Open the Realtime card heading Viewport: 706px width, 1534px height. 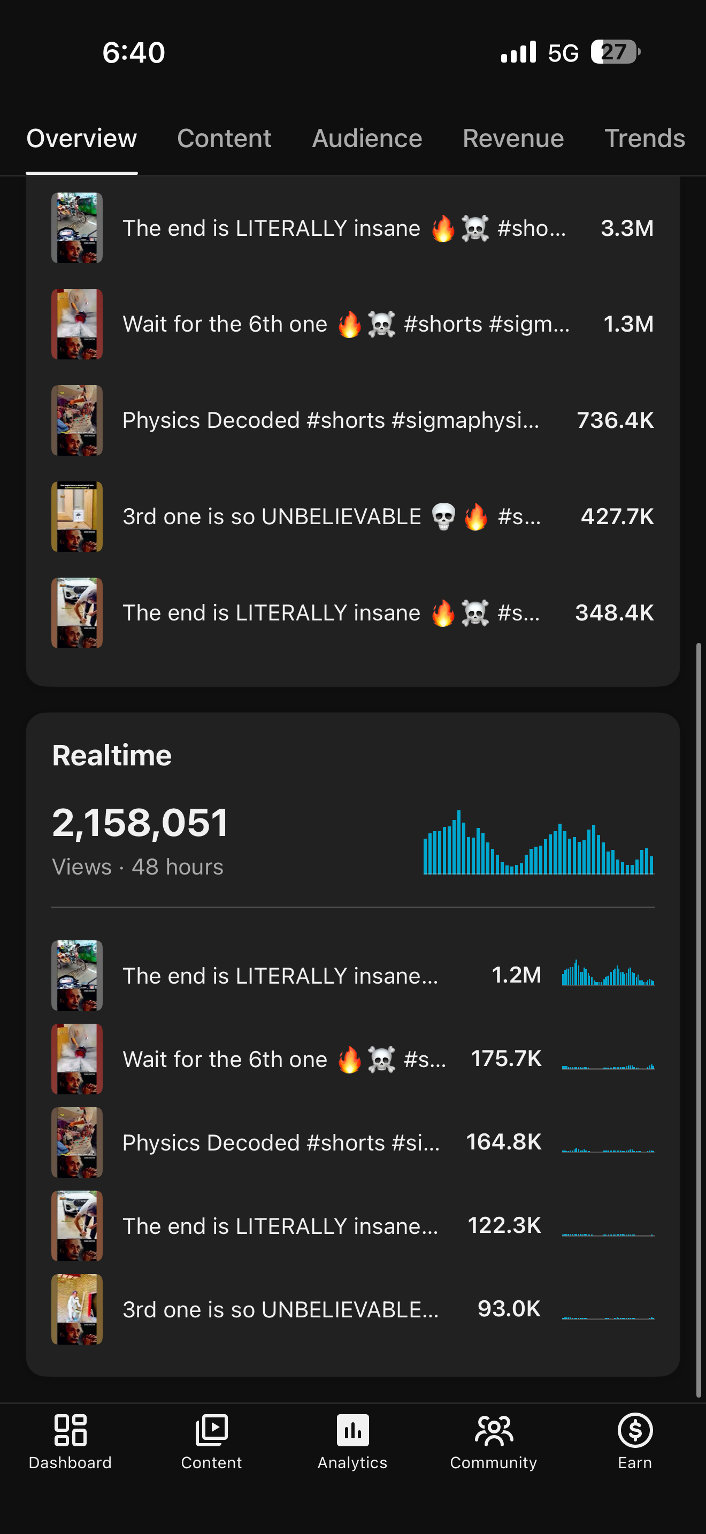point(112,755)
